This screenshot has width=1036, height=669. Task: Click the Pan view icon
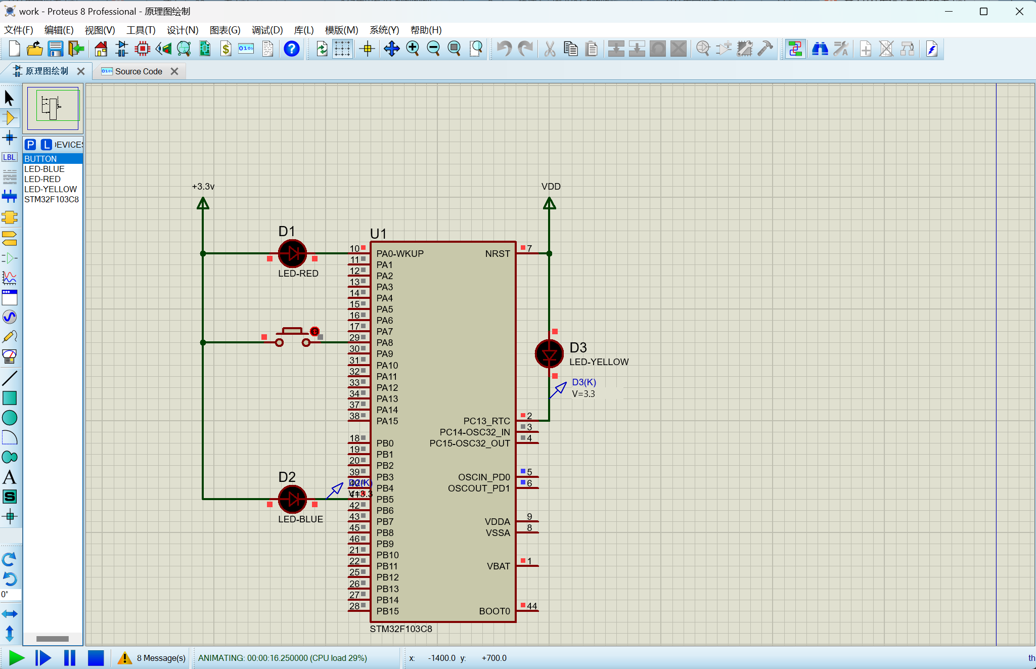392,49
